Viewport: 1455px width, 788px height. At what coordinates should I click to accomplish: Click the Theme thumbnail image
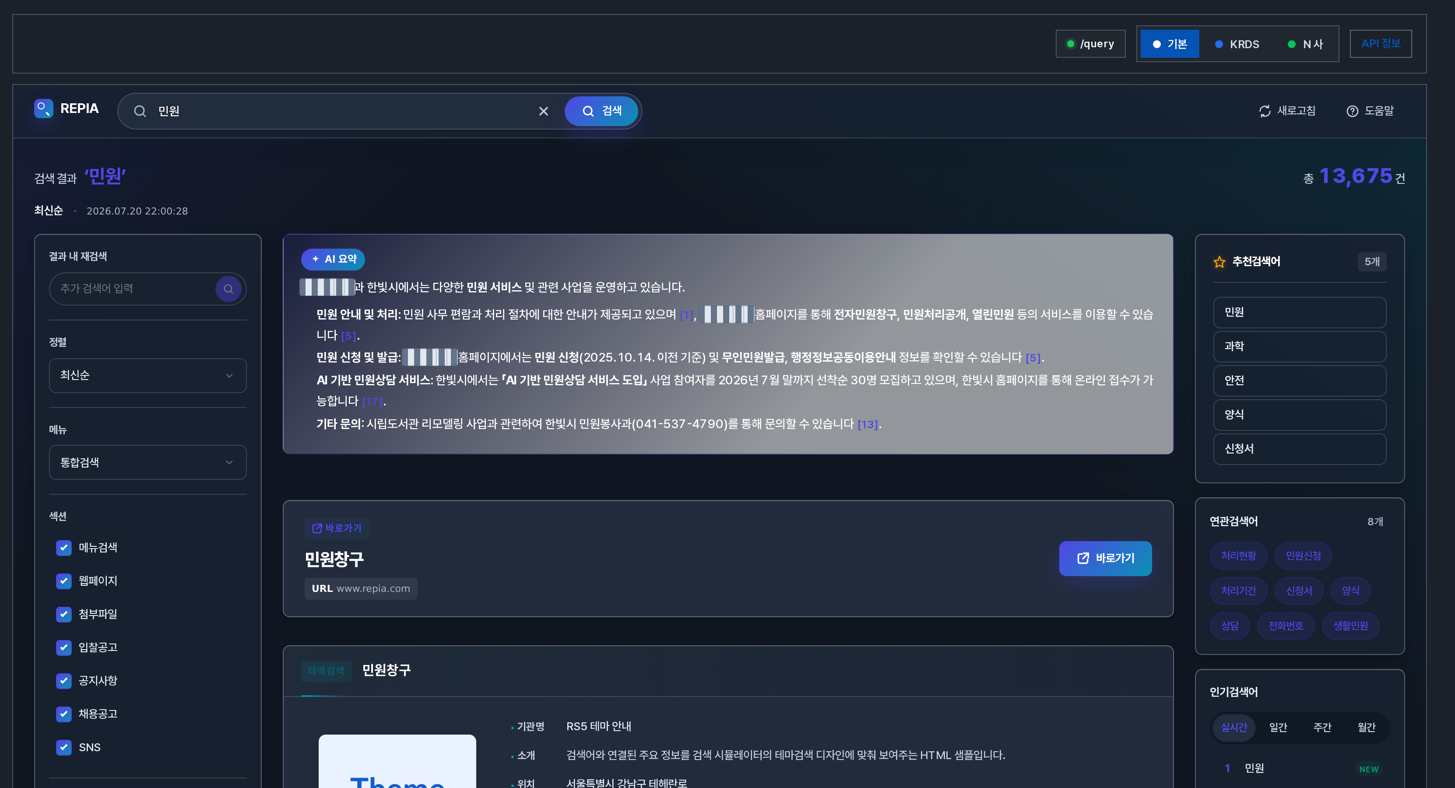point(397,761)
